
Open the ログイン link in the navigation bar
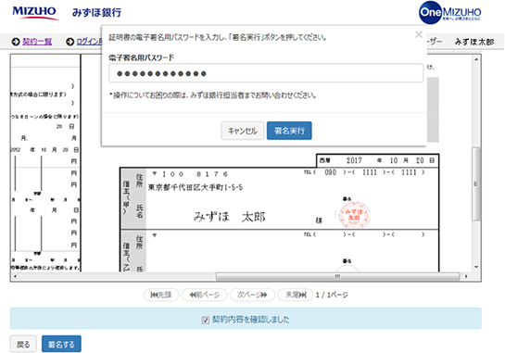tap(89, 42)
